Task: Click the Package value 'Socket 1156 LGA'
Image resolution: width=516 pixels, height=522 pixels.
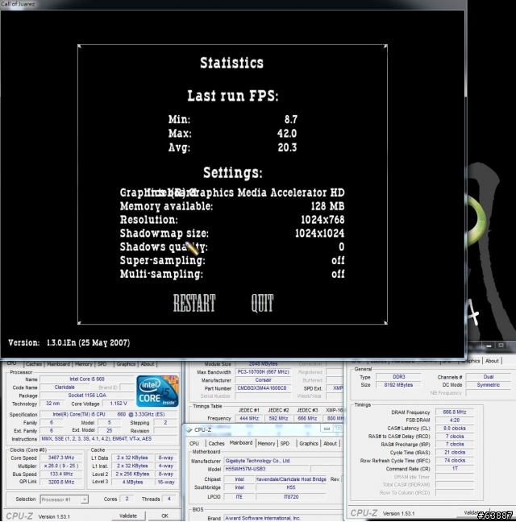Action: pos(87,396)
